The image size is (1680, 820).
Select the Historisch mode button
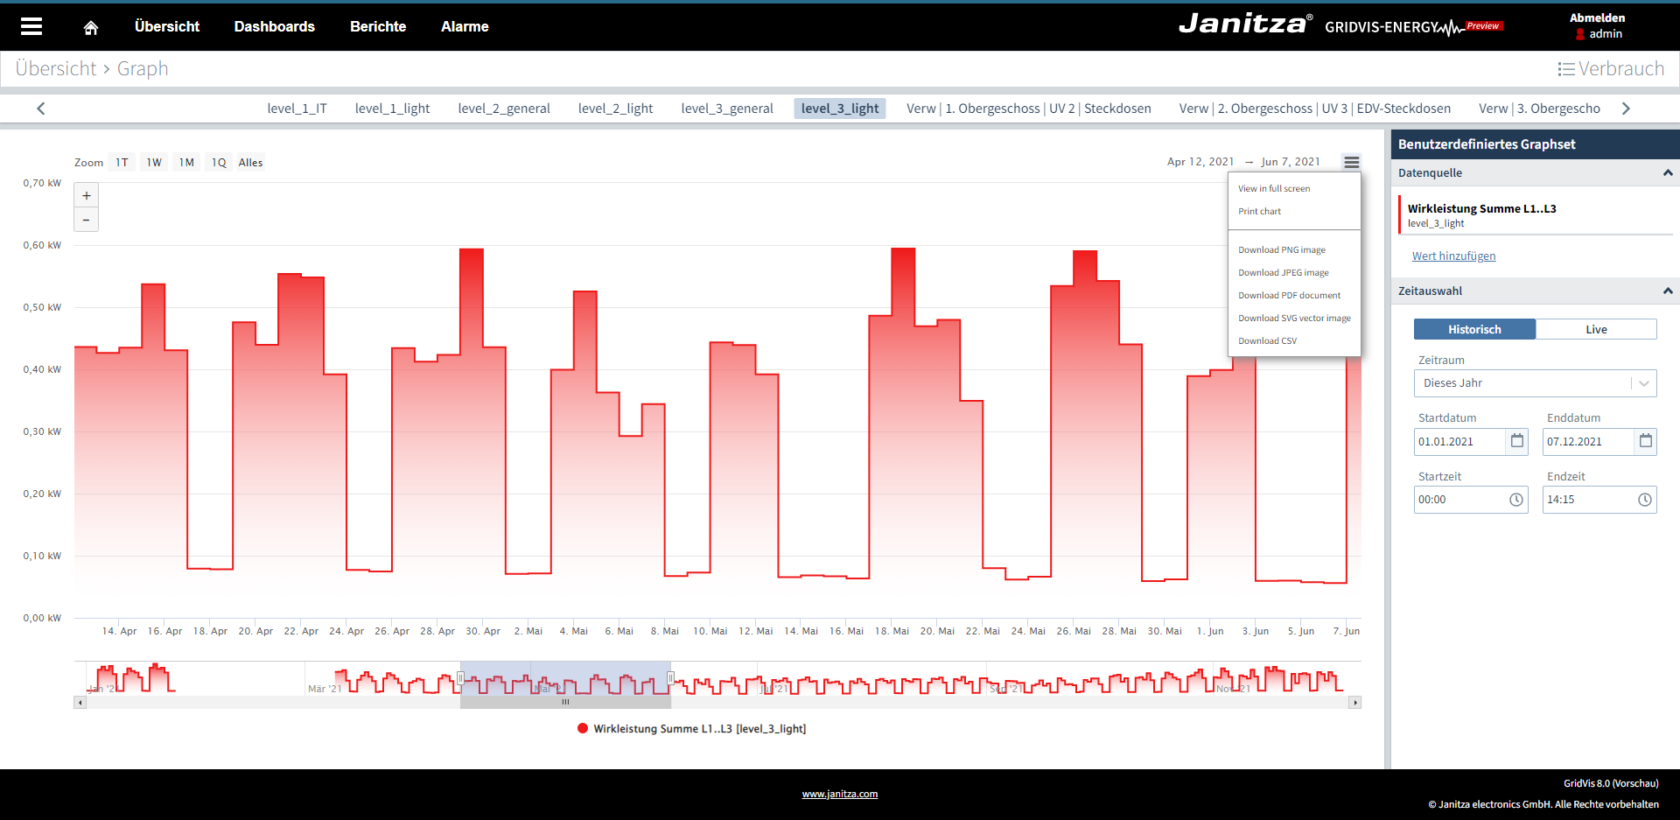tap(1474, 329)
